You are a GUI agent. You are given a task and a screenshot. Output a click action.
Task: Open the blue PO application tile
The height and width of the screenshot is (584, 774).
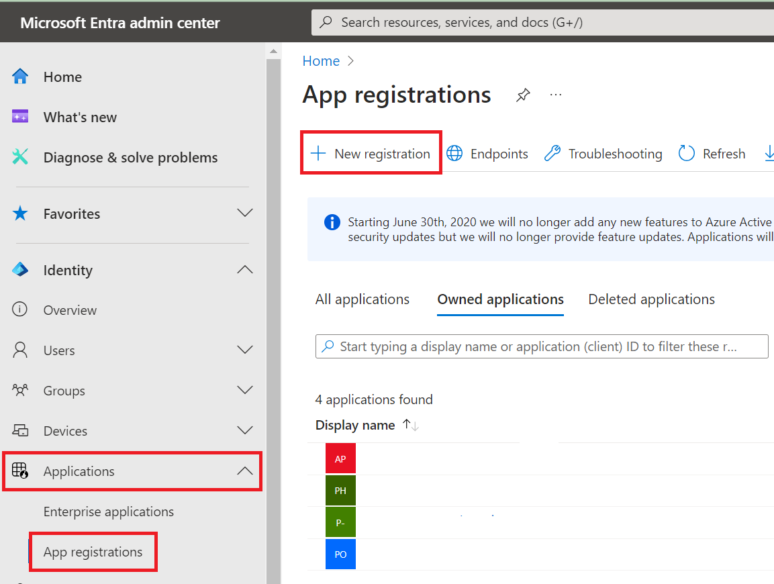[340, 554]
